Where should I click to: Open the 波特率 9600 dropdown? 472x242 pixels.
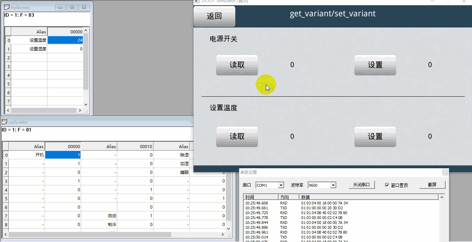[333, 185]
